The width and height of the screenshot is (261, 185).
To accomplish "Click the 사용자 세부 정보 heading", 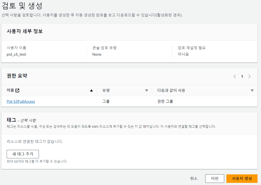I will point(25,31).
